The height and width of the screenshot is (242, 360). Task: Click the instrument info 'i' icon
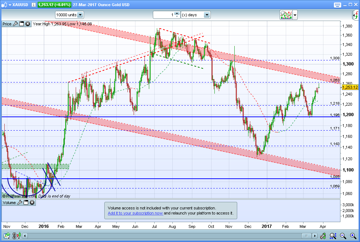34,5
